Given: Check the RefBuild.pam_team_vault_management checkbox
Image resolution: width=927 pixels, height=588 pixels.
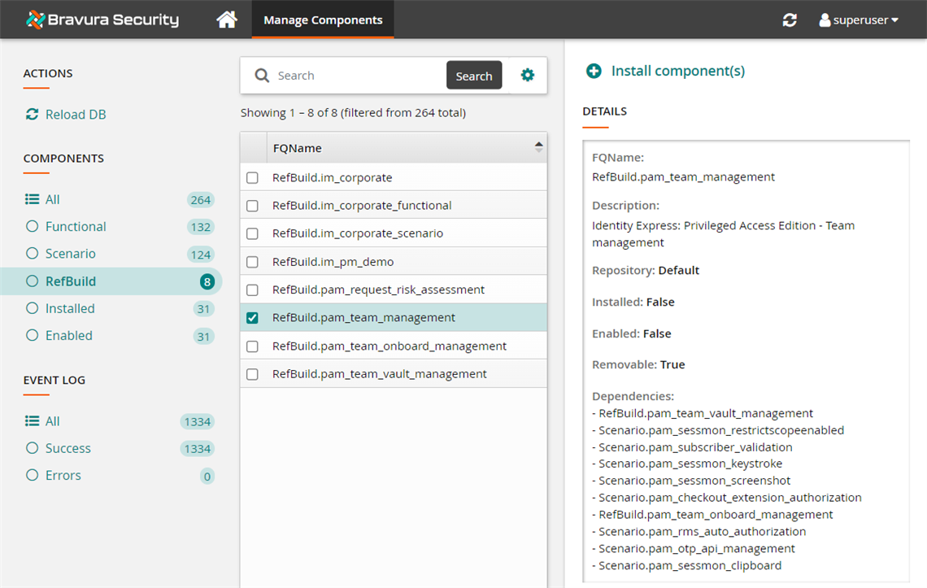Looking at the screenshot, I should point(252,373).
